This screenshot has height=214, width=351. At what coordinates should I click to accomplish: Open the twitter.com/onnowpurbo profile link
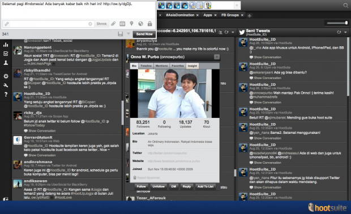167,153
